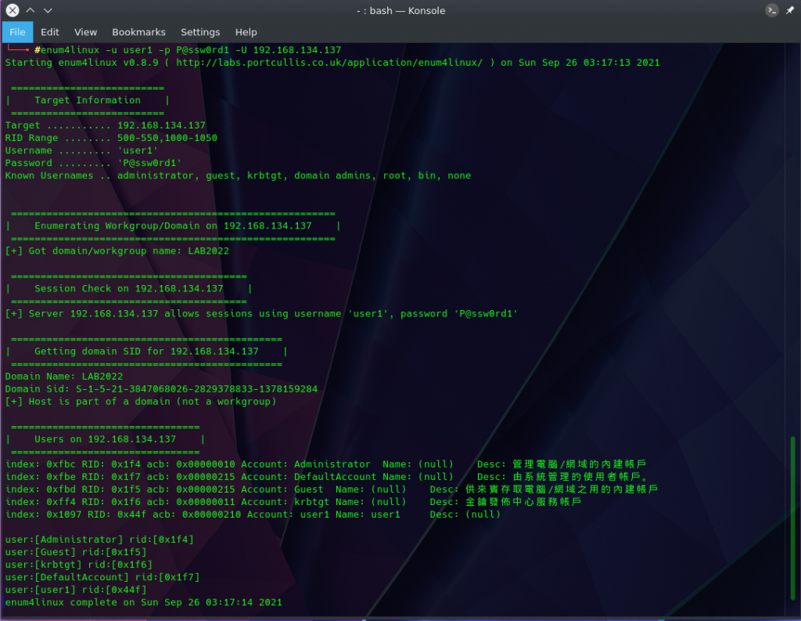
Task: Click 'Got domain/workgroup name: LAB2022' line
Action: click(117, 251)
